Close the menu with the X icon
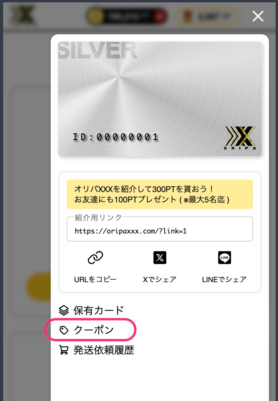 (x=258, y=16)
